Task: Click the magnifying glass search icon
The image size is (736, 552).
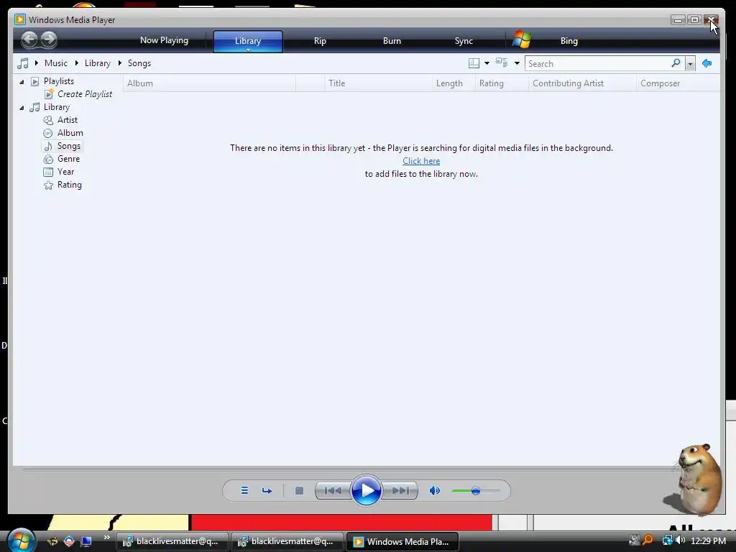Action: coord(676,63)
